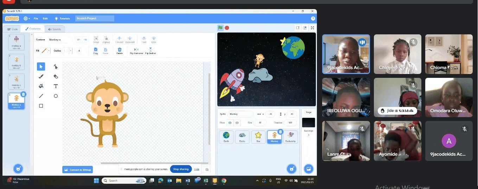Move selection Backward one layer
This screenshot has height=189, width=478.
pos(130,40)
